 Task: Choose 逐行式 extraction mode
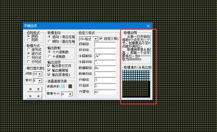(x=29, y=54)
